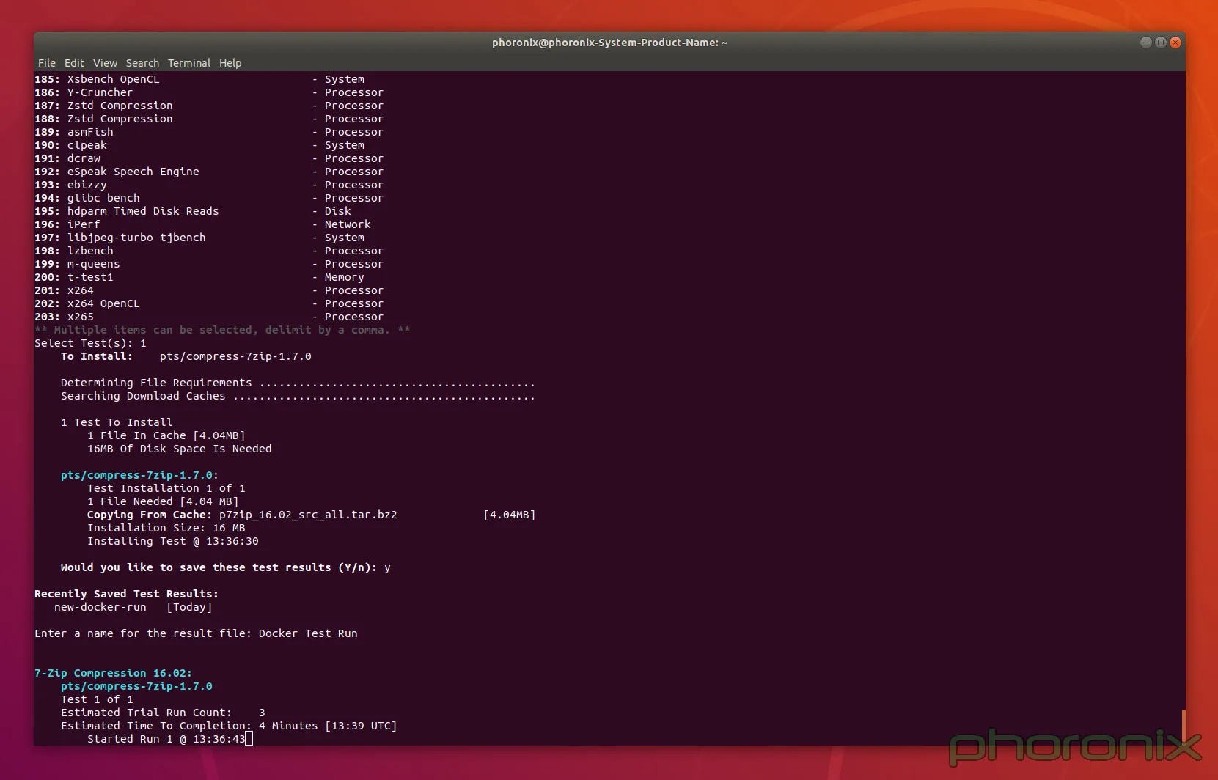Click the '202: x264 OpenCL' line
The image size is (1218, 780).
209,303
